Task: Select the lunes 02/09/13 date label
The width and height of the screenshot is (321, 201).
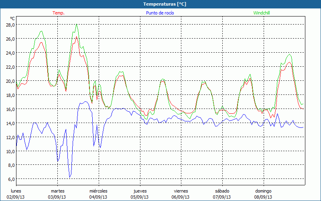Action: click(x=16, y=194)
